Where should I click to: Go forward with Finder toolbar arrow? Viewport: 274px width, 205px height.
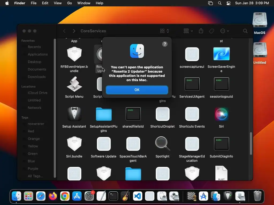(x=74, y=31)
